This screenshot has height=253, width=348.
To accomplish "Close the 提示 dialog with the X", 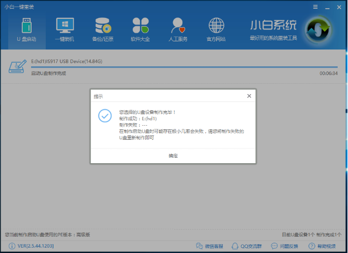I will (249, 96).
